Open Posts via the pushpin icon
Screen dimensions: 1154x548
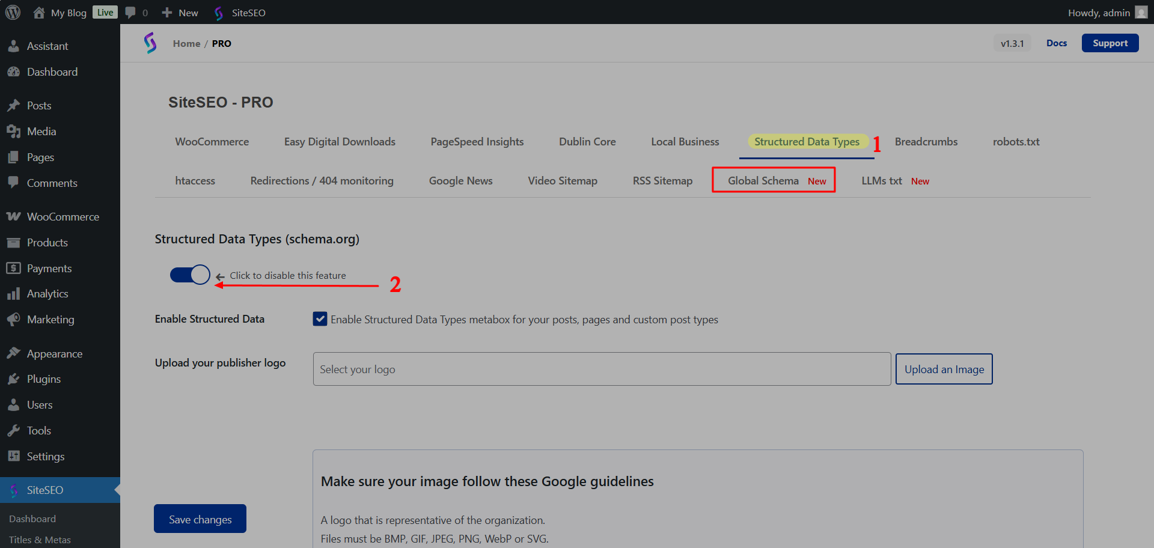[x=13, y=106]
